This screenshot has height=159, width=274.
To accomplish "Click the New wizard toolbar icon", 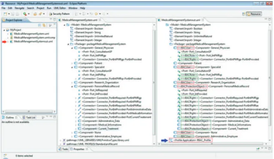I will tap(5, 14).
